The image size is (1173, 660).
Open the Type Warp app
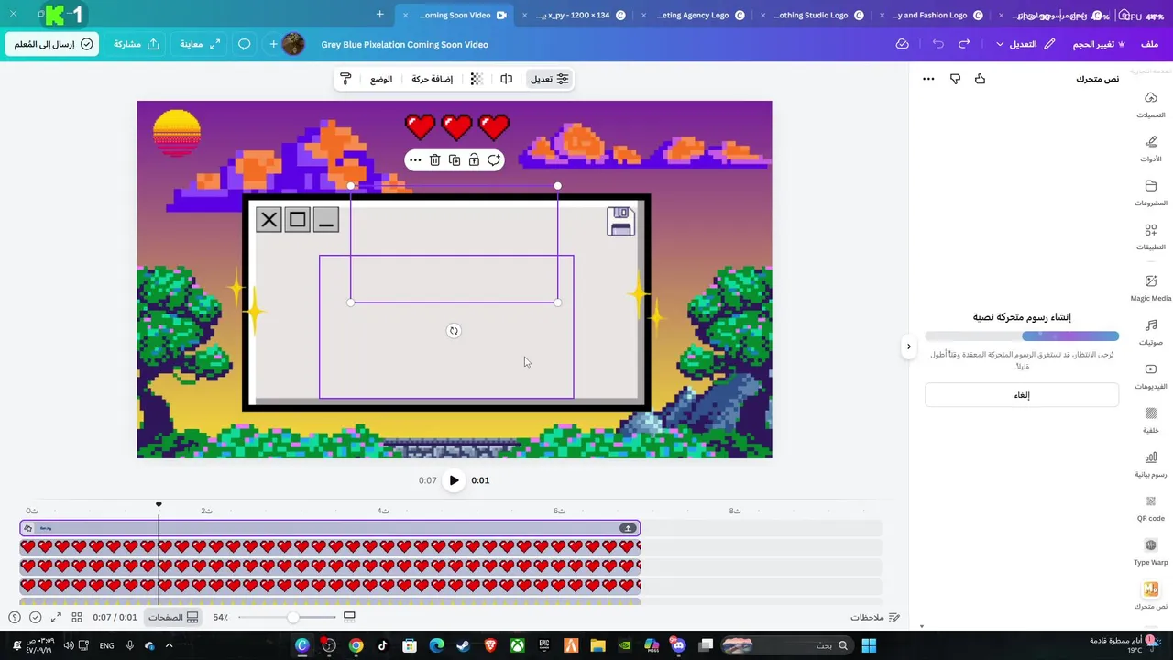1151,553
